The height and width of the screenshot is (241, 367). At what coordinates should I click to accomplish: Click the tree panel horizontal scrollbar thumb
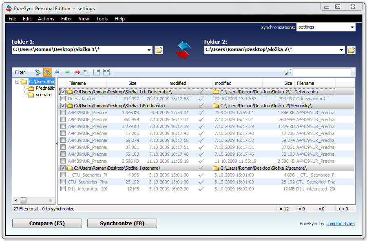23,200
